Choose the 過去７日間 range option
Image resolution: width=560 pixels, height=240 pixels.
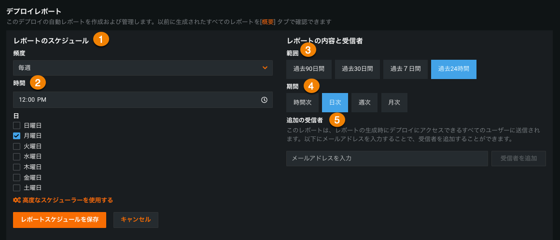click(406, 69)
